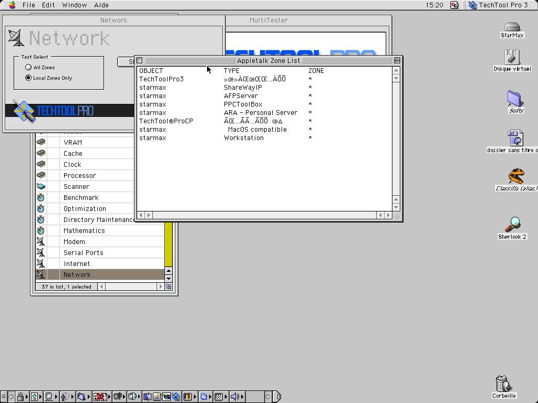538x403 pixels.
Task: Click the yellow scroll thumb of the test list
Action: pyautogui.click(x=169, y=245)
